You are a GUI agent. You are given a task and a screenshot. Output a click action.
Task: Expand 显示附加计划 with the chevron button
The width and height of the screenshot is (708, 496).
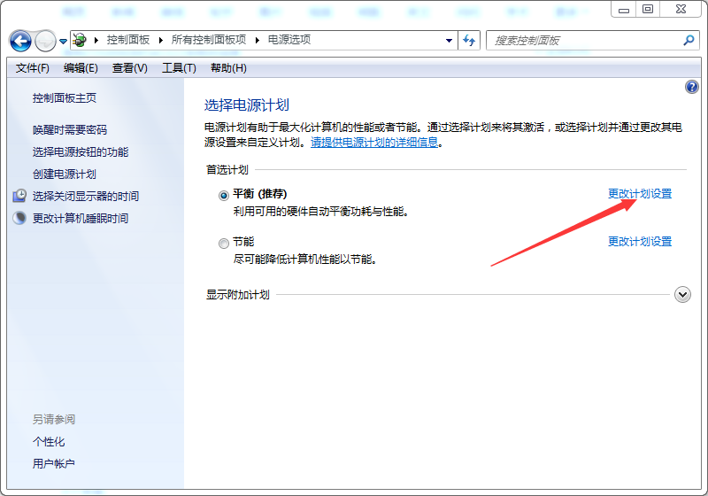[682, 295]
